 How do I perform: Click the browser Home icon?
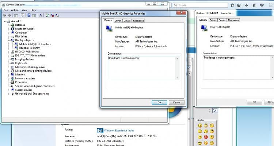(254, 5)
